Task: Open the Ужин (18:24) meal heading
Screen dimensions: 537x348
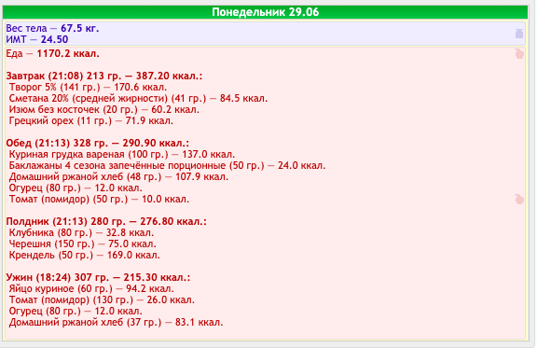Action: click(x=98, y=277)
